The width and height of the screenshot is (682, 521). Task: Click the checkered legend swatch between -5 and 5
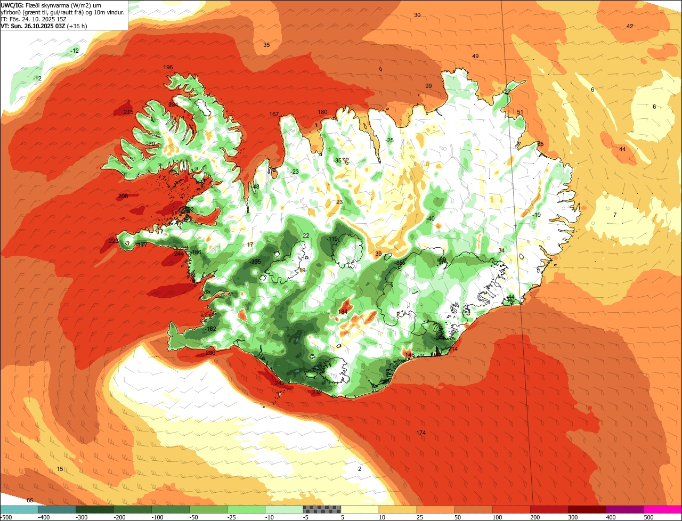[x=322, y=509]
